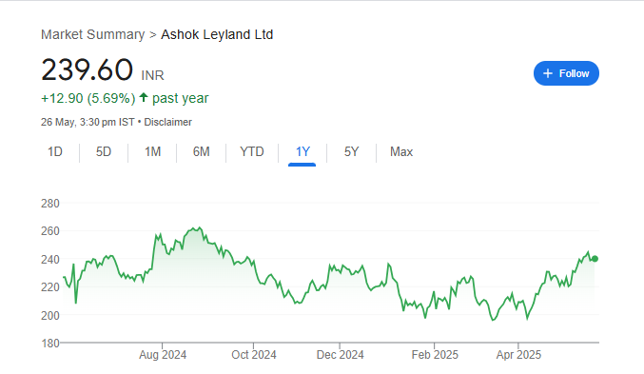Switch to the 1D time range tab
Viewport: 644px width, 374px height.
[55, 152]
